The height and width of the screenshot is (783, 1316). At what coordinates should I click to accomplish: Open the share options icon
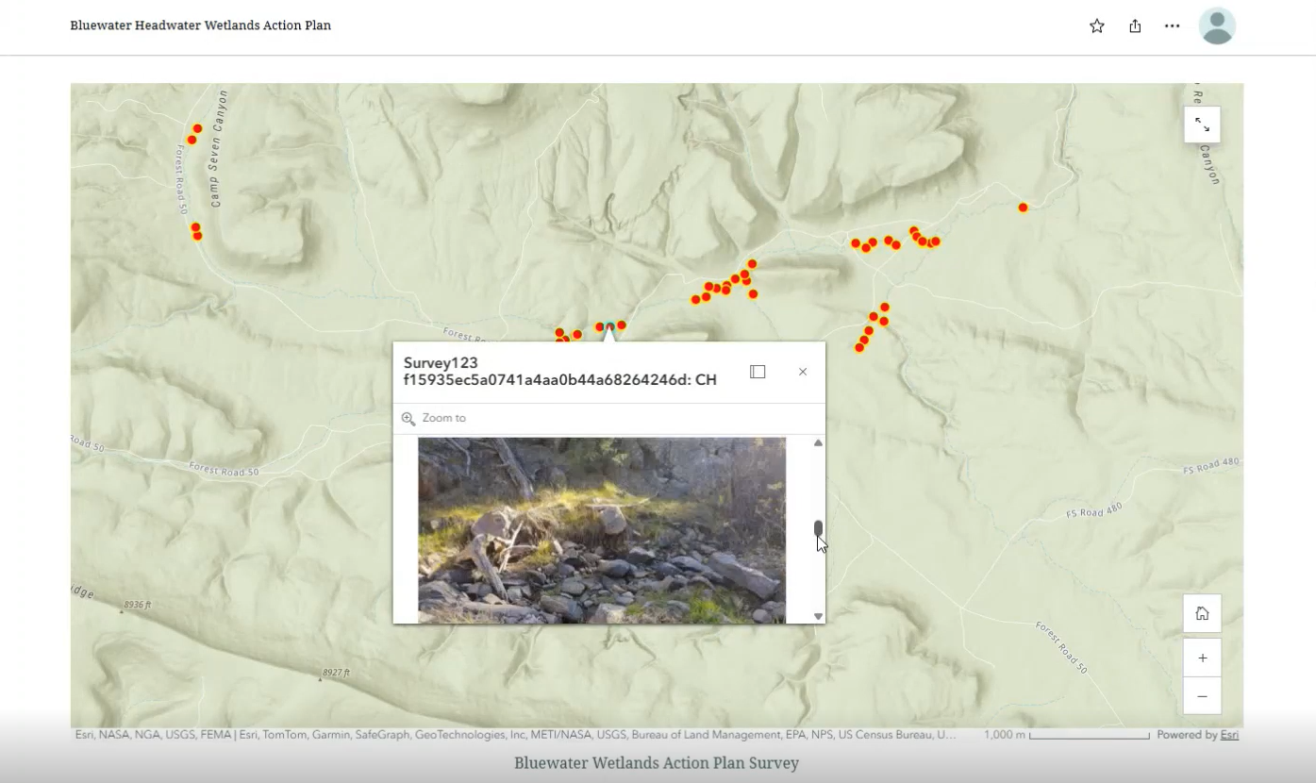[1134, 25]
